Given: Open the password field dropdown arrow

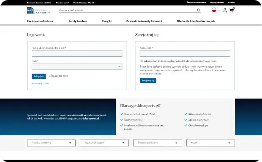Looking at the screenshot, I should pos(120,67).
